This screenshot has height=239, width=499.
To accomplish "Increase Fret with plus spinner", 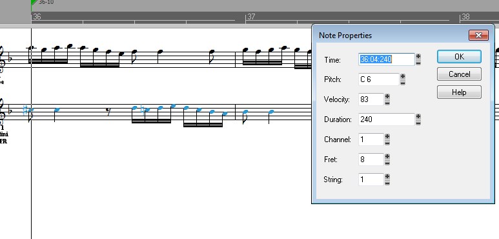I will pyautogui.click(x=387, y=156).
